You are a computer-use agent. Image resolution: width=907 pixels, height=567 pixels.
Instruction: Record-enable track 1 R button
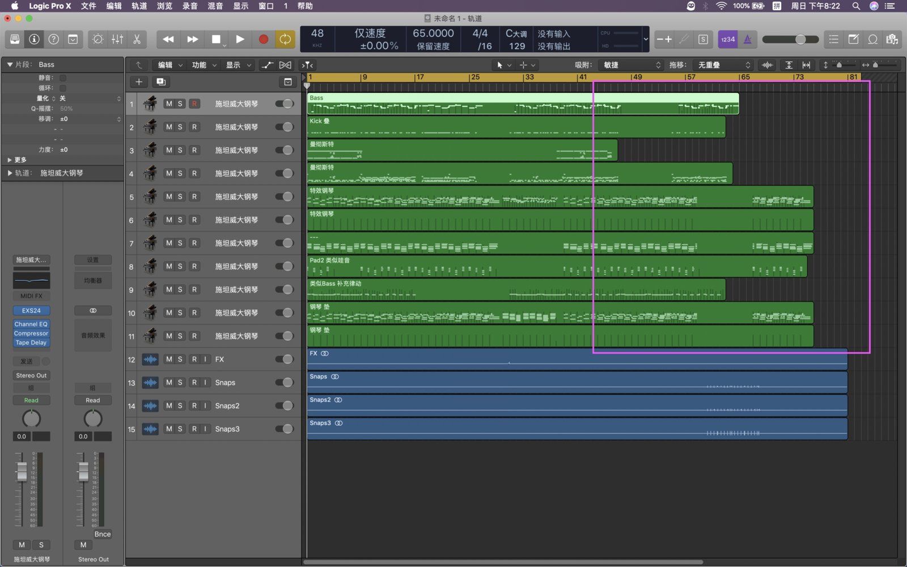(x=194, y=104)
